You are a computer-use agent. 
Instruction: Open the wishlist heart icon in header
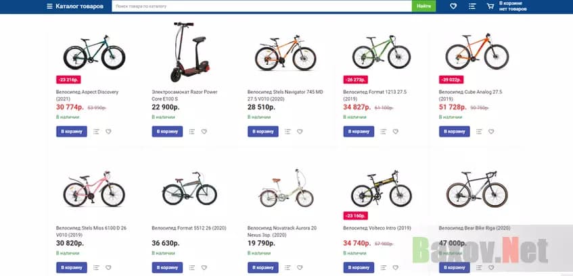coord(453,6)
